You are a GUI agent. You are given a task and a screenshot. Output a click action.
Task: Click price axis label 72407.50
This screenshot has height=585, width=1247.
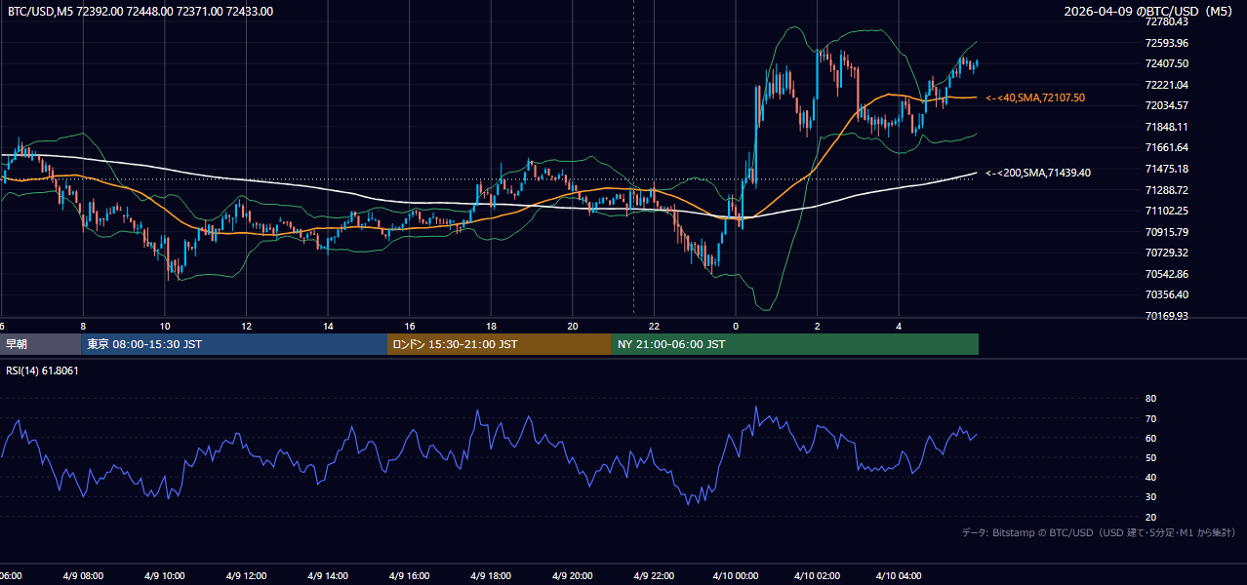pos(1166,63)
